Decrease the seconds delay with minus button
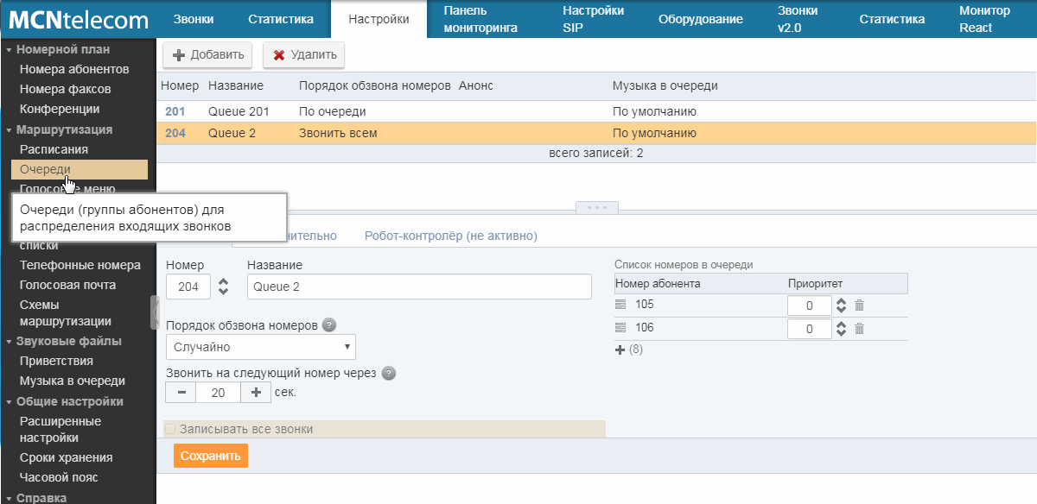Image resolution: width=1037 pixels, height=504 pixels. tap(181, 393)
